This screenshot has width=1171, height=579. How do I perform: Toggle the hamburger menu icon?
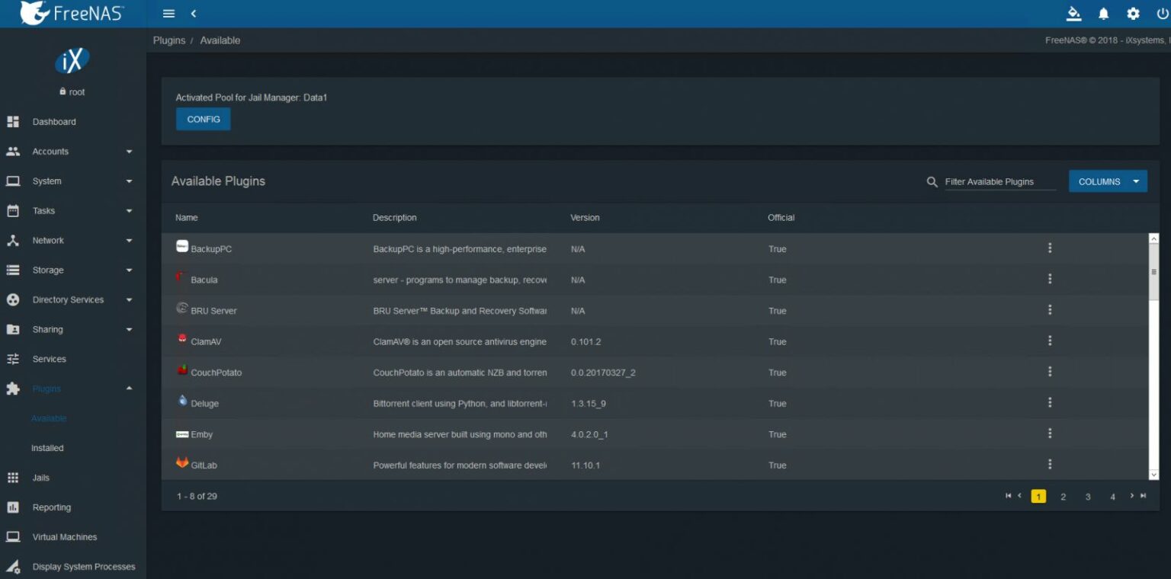[169, 14]
